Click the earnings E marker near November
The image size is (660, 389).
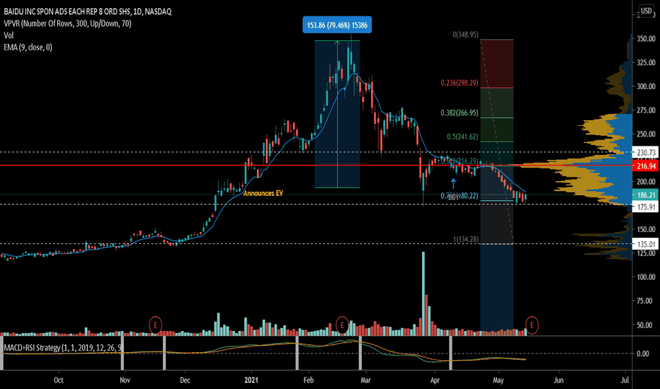point(155,325)
